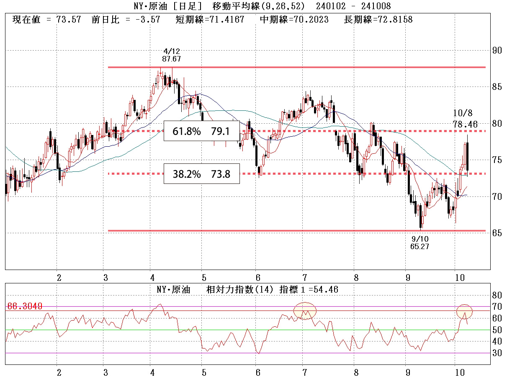
Task: Click month 5 on price chart axis
Action: [204, 278]
